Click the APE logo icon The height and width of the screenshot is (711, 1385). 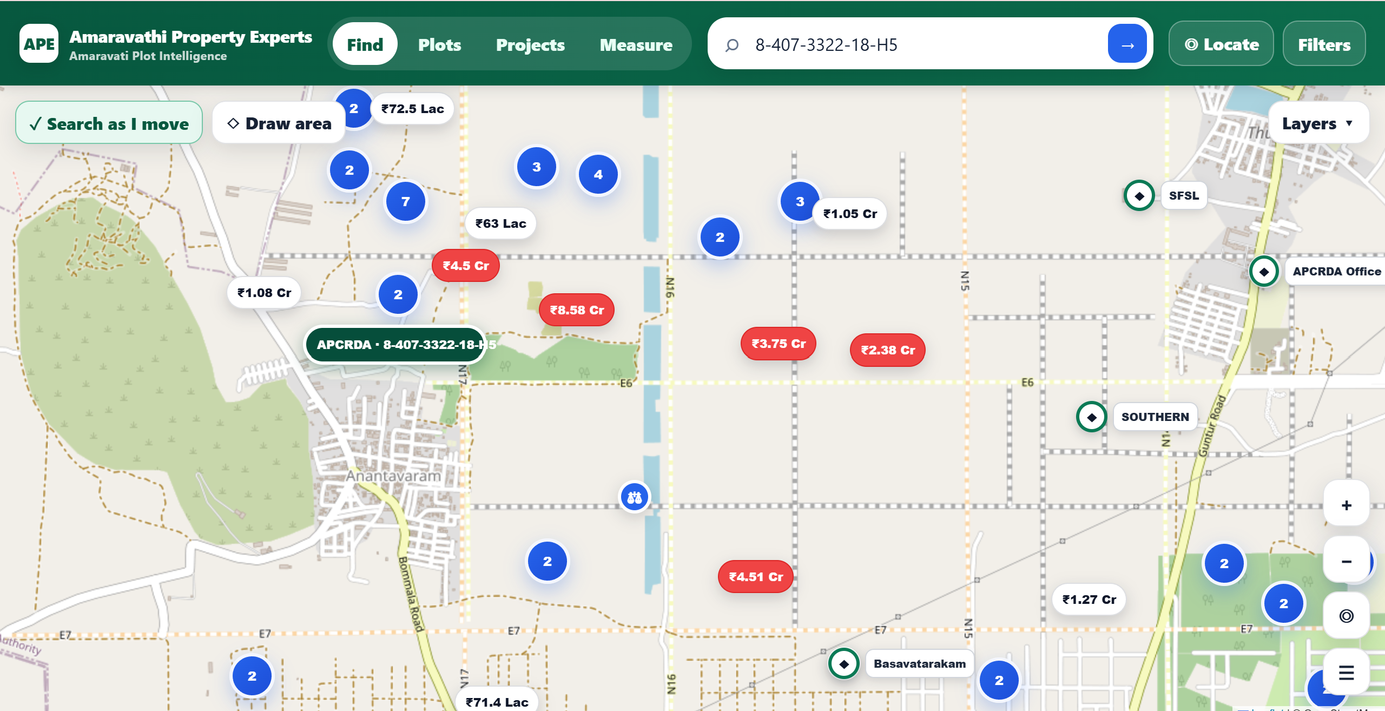39,44
